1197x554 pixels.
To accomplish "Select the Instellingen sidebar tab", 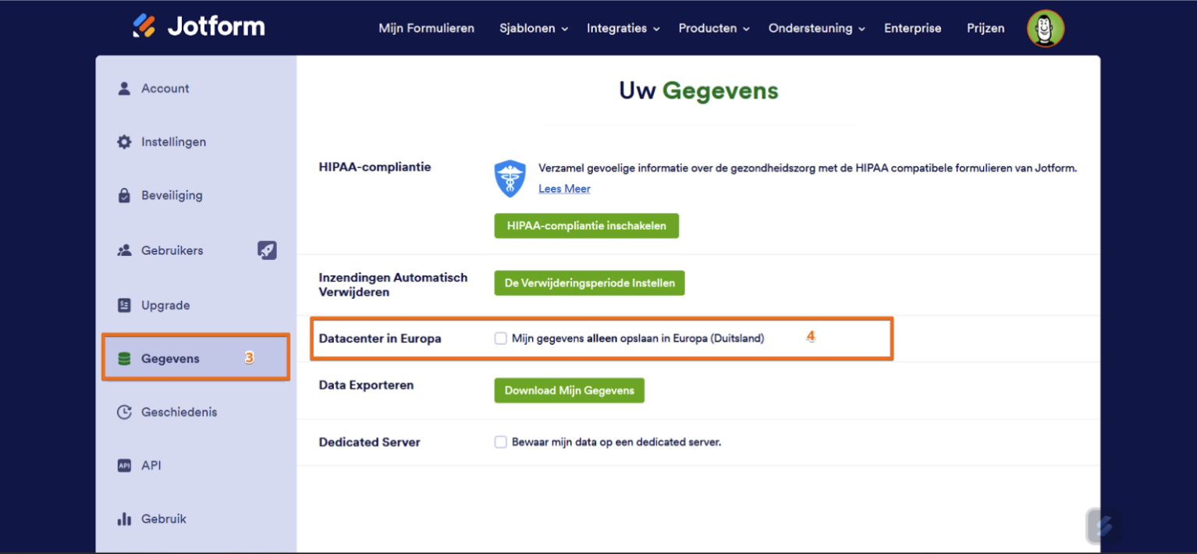I will [x=196, y=142].
